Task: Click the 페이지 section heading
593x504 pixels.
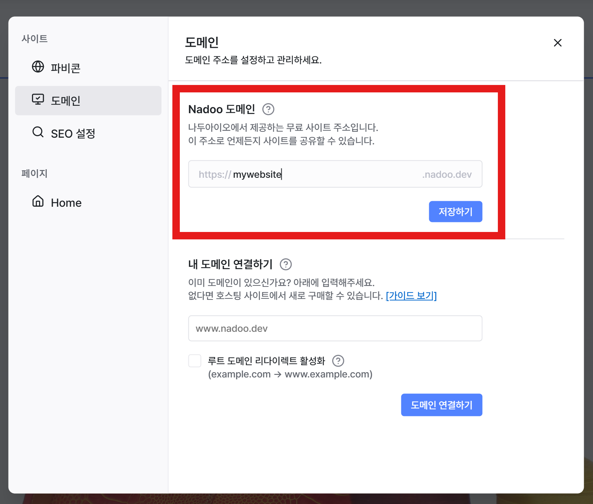Action: point(35,173)
